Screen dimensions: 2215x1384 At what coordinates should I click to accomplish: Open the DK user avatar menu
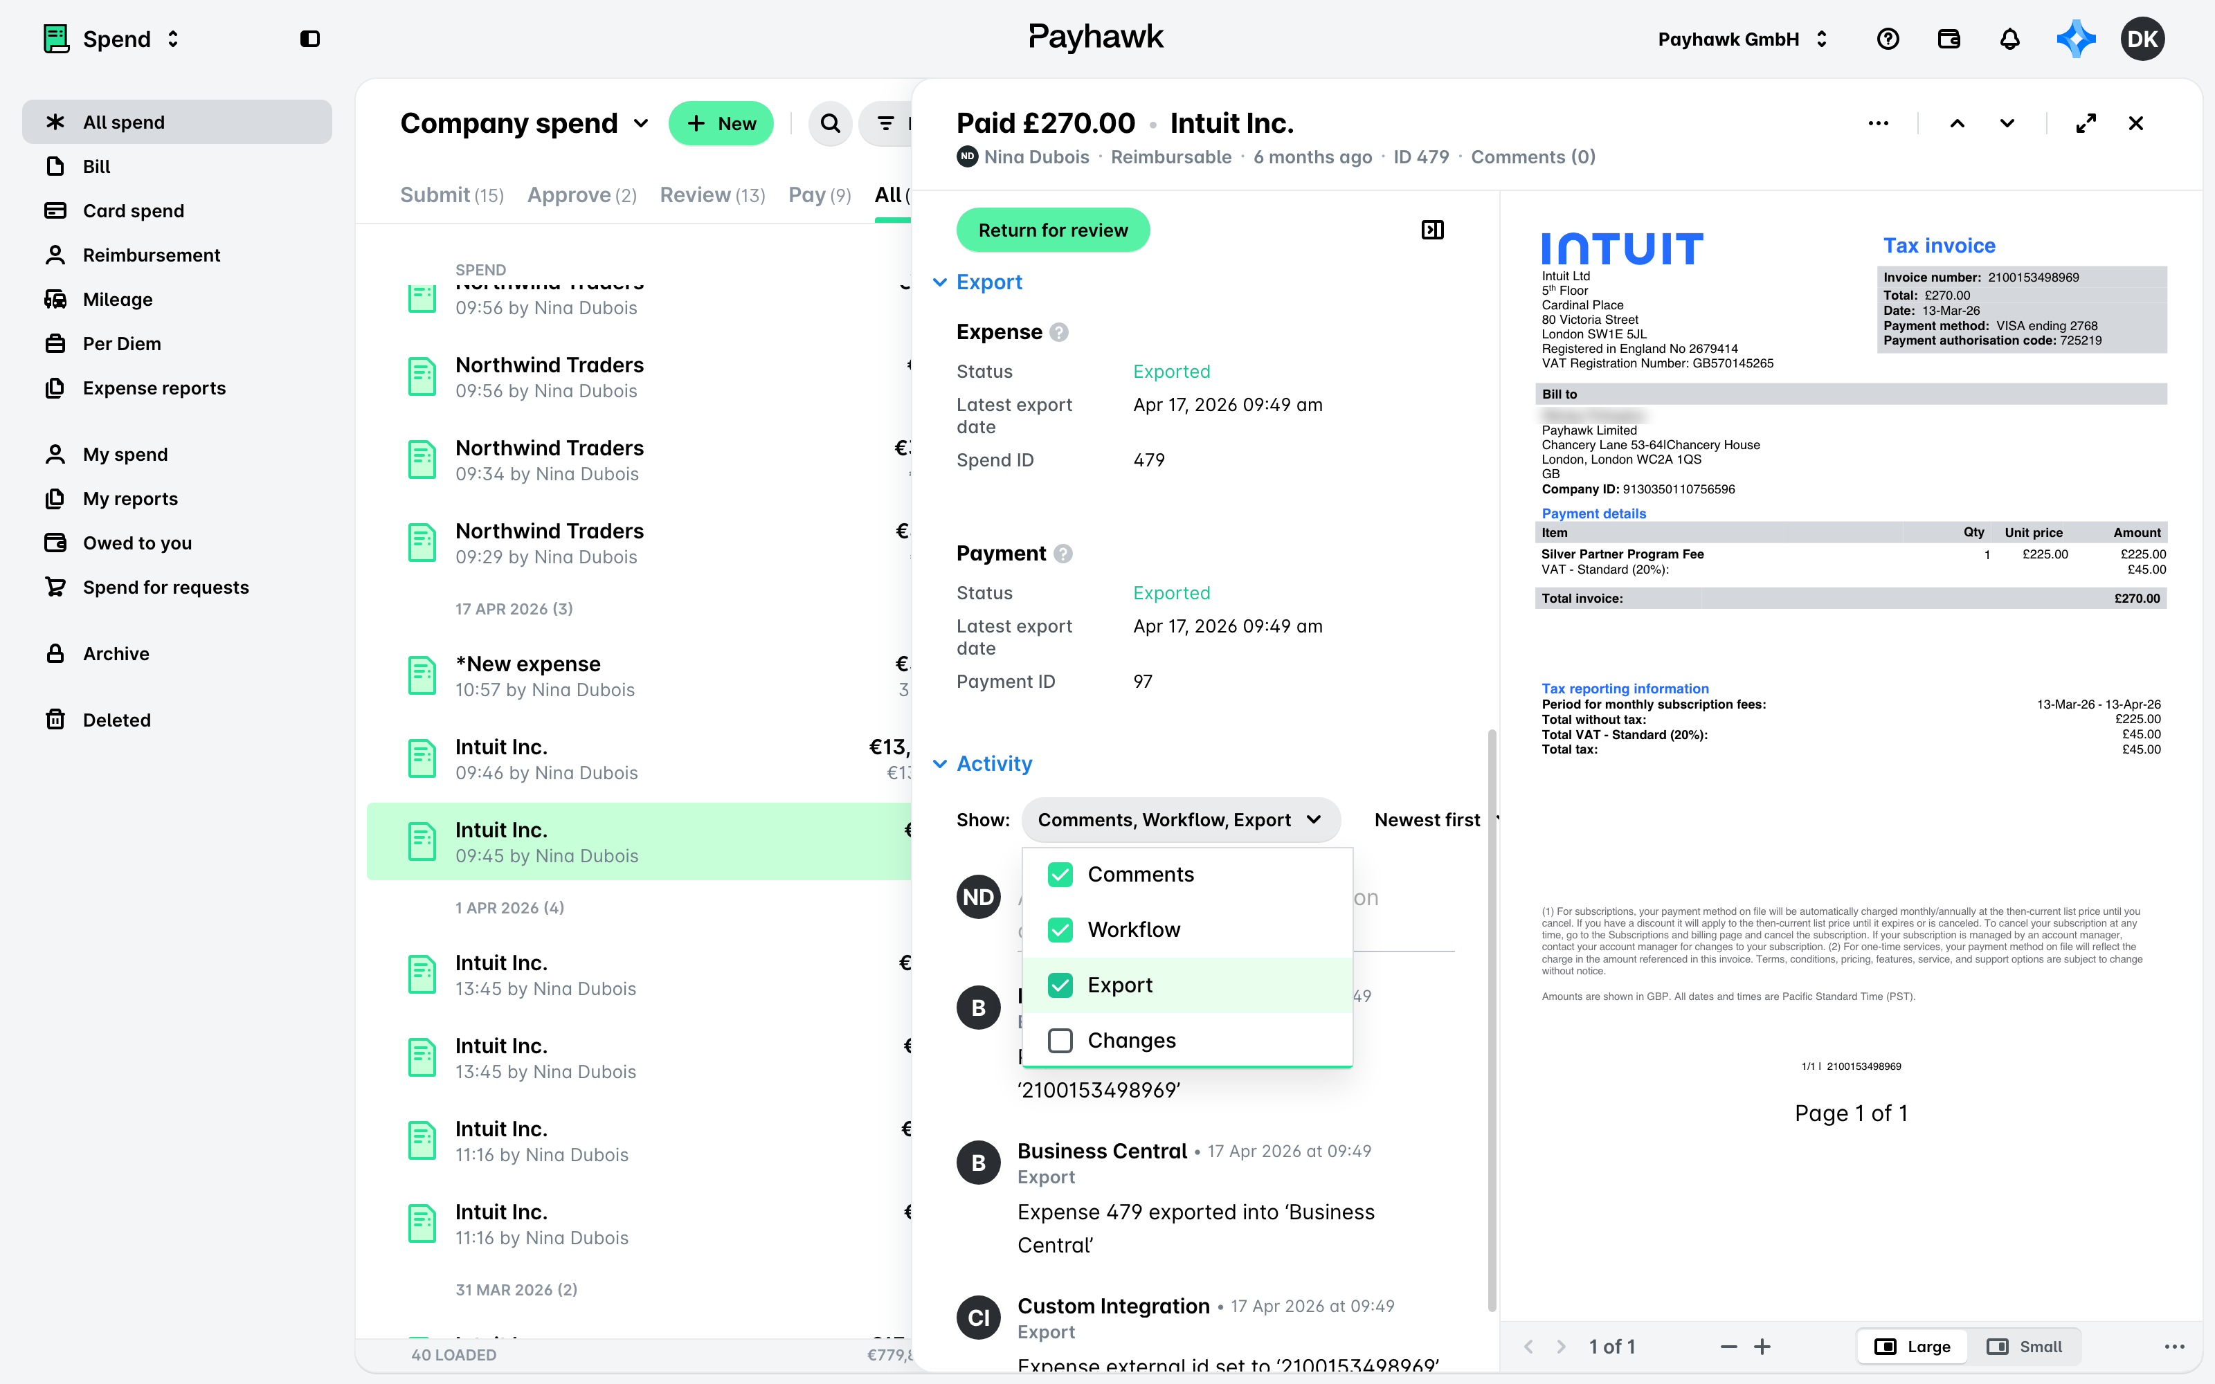pos(2142,39)
